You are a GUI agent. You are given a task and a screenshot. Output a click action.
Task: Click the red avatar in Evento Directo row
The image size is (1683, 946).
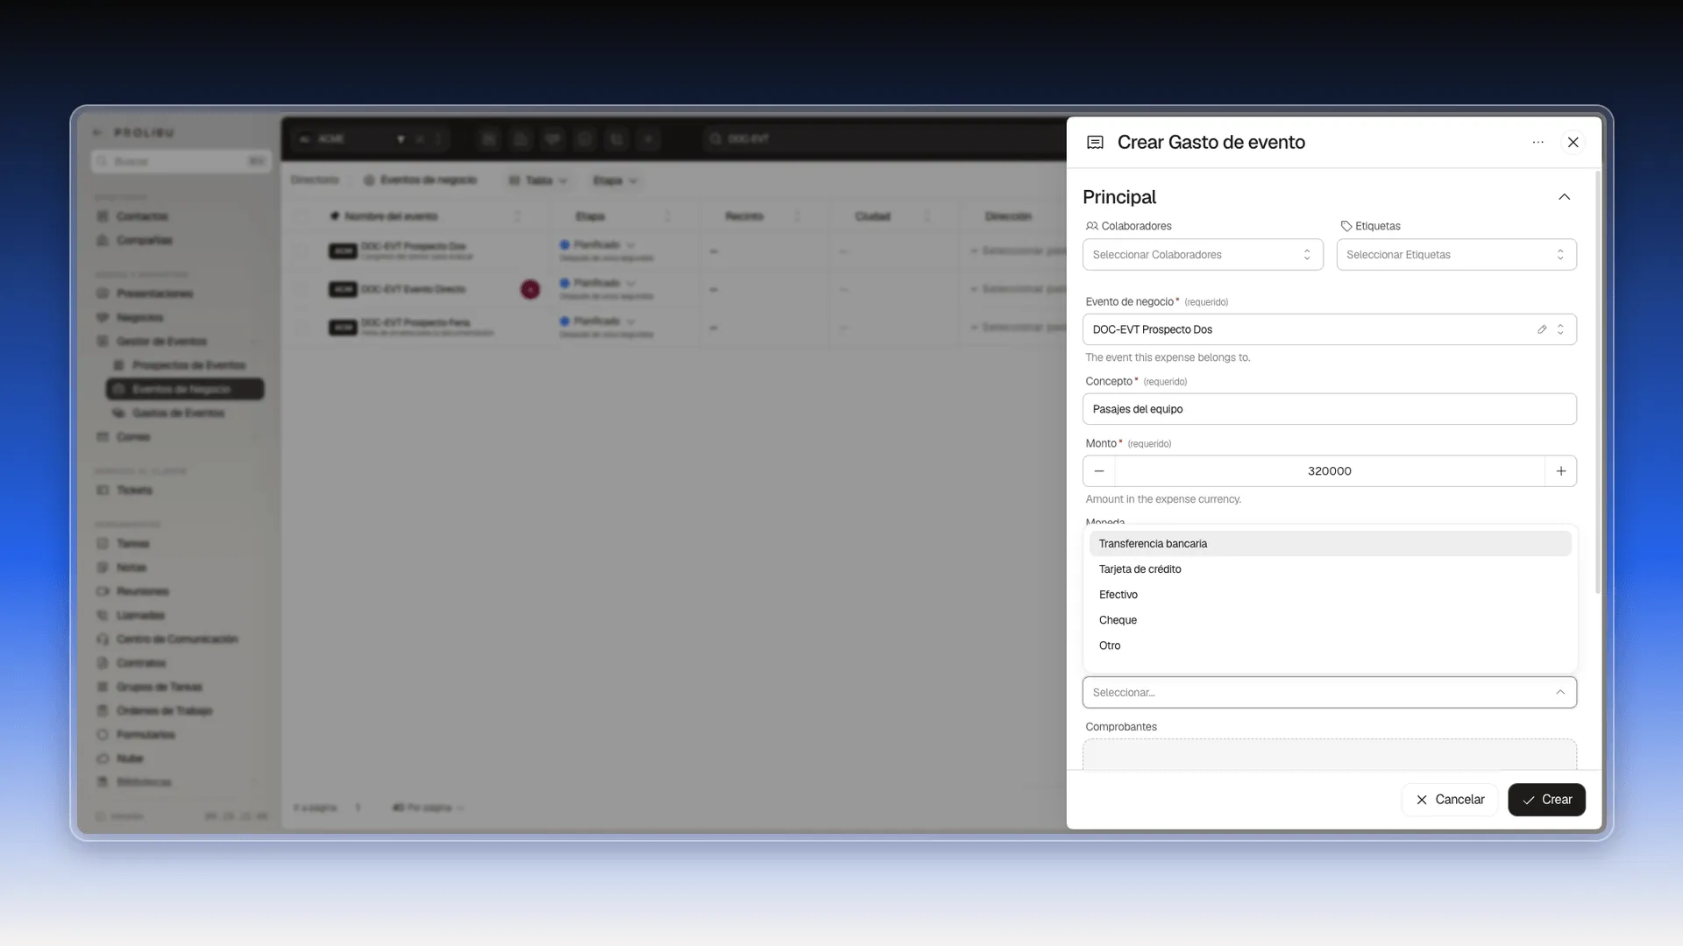(x=529, y=289)
